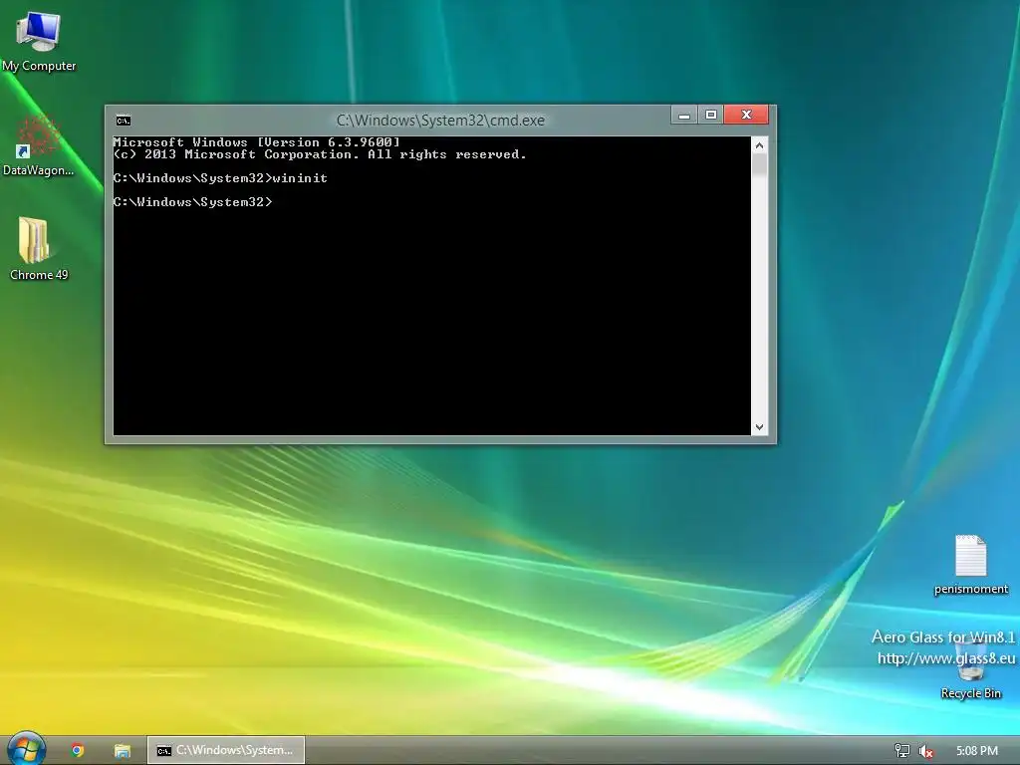Open the cmd window system menu icon
1020x765 pixels.
click(123, 121)
